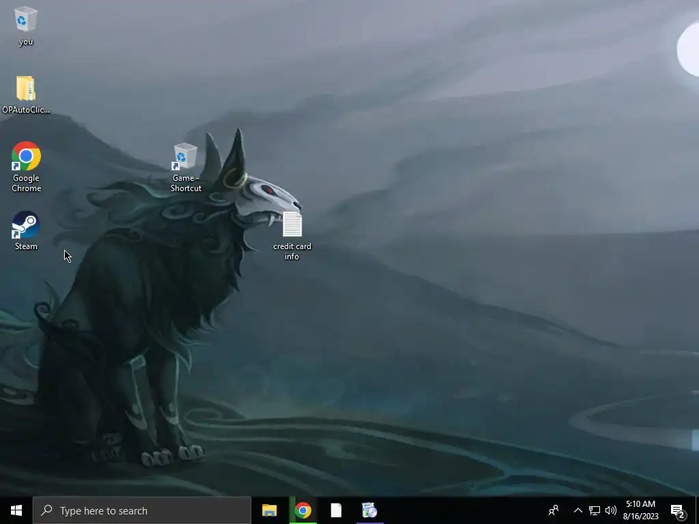The height and width of the screenshot is (524, 699).
Task: Click the 'OPAutoClic...' label text
Action: (26, 110)
